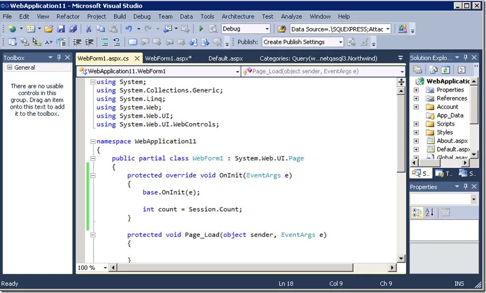This screenshot has width=486, height=293.
Task: Open the active files list tab dropdown
Action: click(x=401, y=58)
